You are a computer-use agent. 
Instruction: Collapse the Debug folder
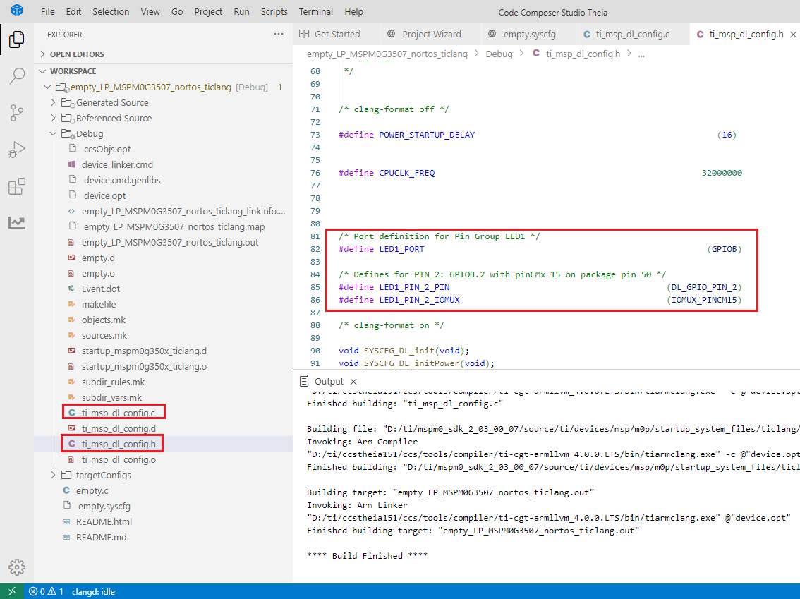click(x=54, y=133)
